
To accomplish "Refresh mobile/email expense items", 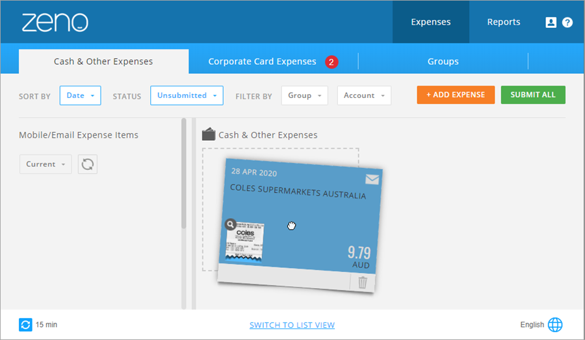I will tap(88, 164).
